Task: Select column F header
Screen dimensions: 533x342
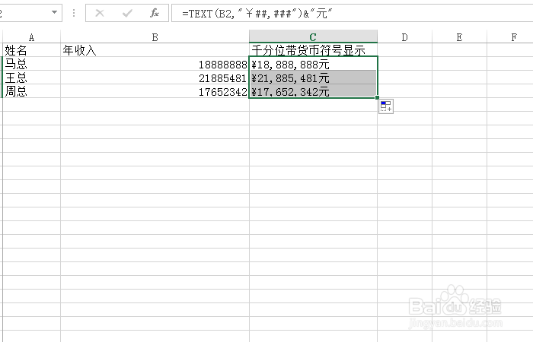Action: [x=510, y=36]
